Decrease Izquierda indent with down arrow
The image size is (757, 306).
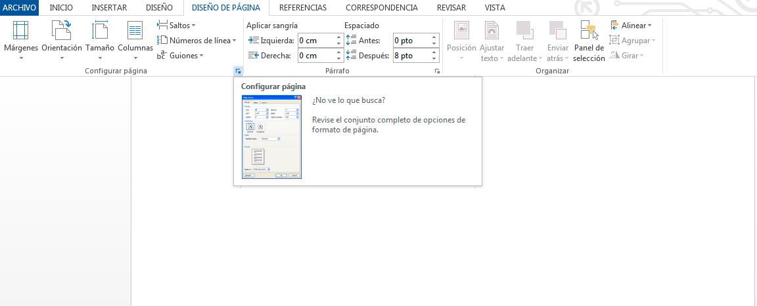coord(339,44)
